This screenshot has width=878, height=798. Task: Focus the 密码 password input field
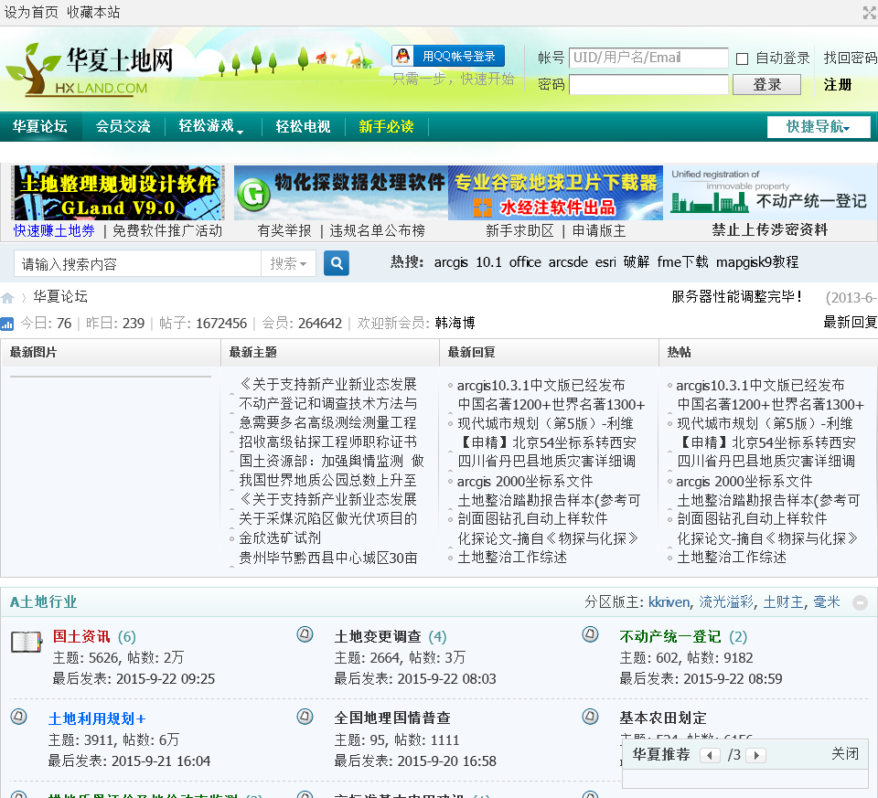click(x=648, y=84)
